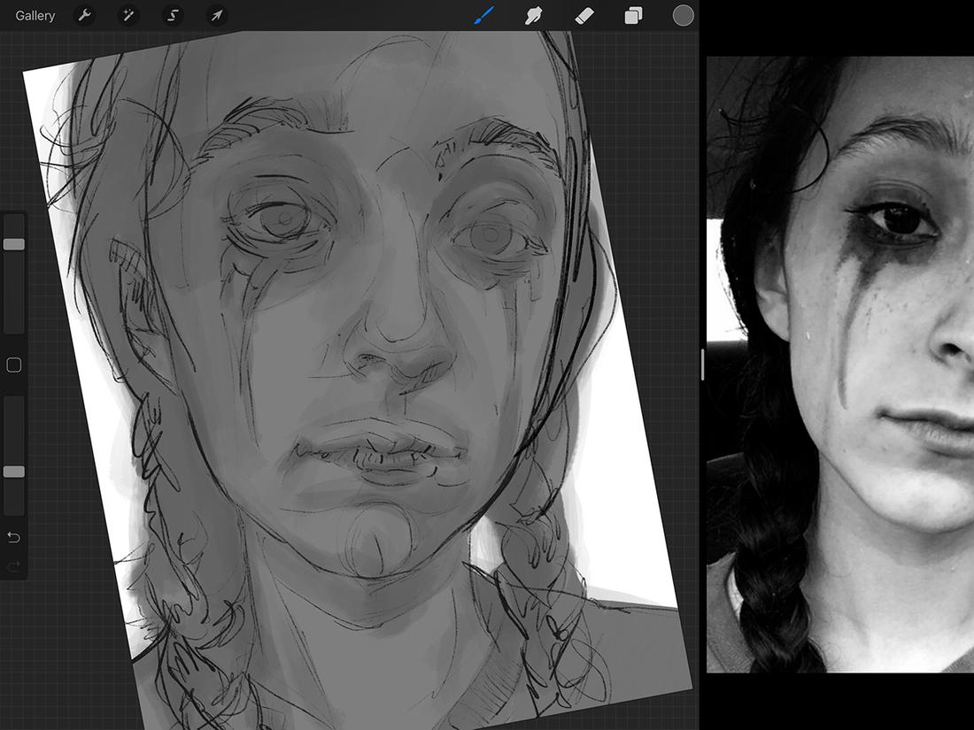Select the Transform arrow tool
The width and height of the screenshot is (974, 730).
pos(216,15)
